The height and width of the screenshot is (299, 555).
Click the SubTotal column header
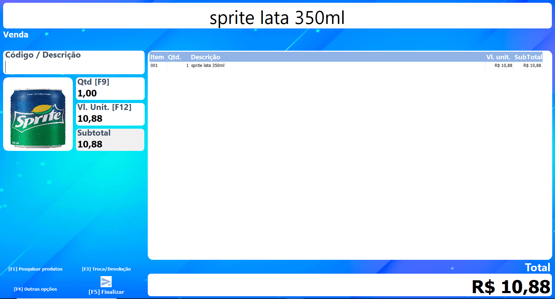528,57
